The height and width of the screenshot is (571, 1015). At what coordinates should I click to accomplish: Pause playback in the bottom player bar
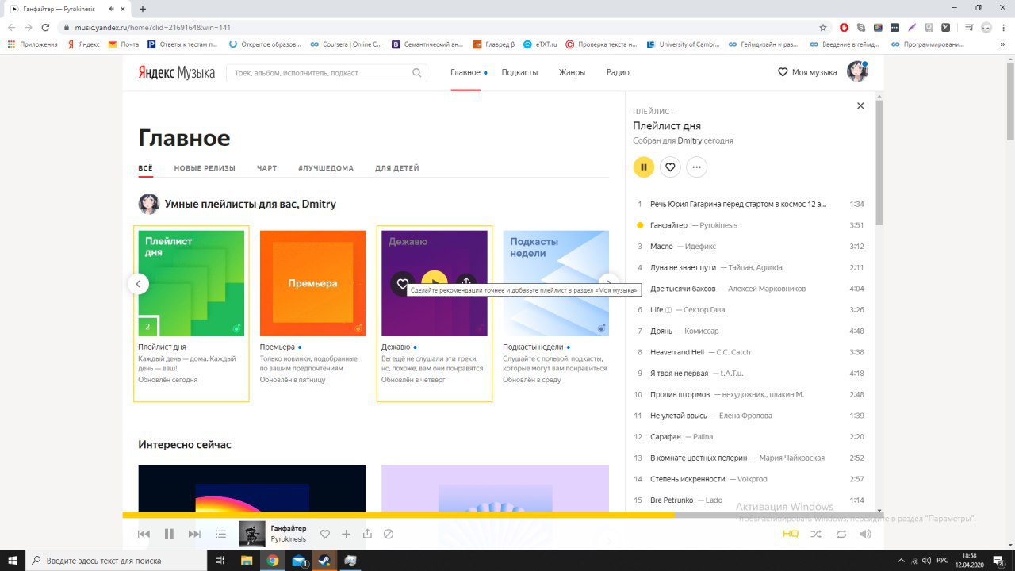(x=169, y=535)
